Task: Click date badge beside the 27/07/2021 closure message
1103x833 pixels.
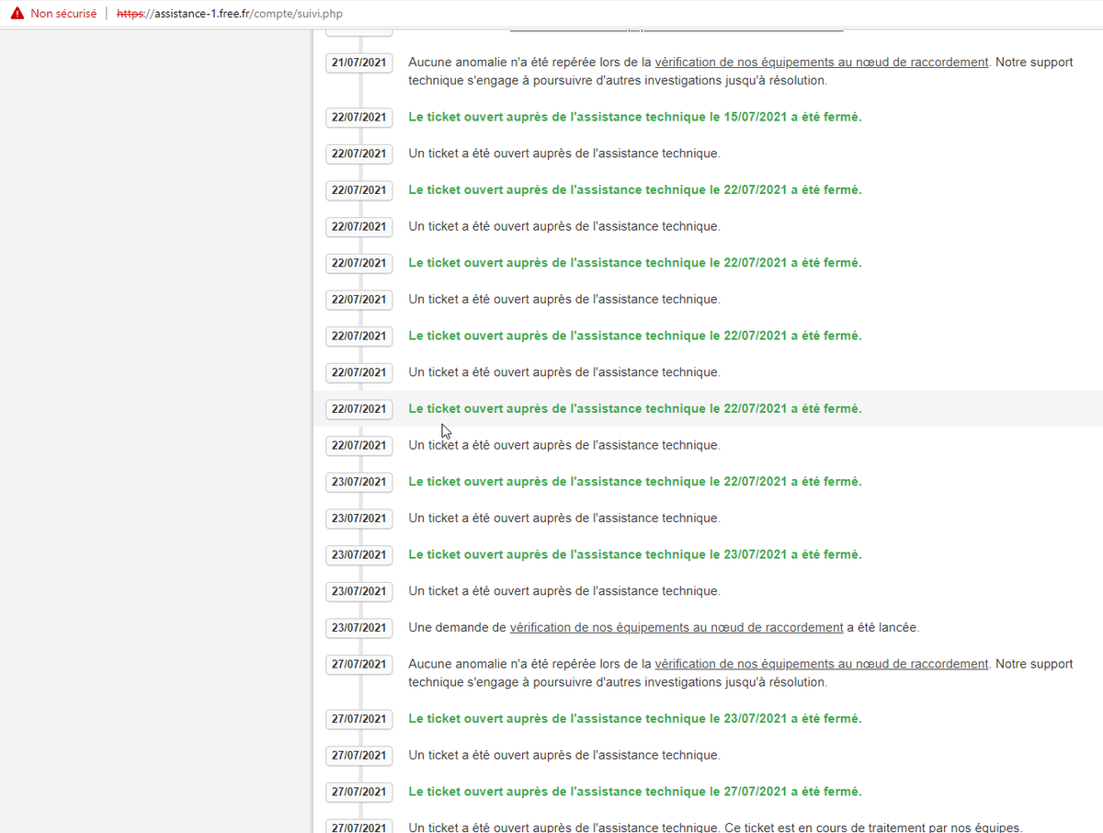Action: point(359,792)
